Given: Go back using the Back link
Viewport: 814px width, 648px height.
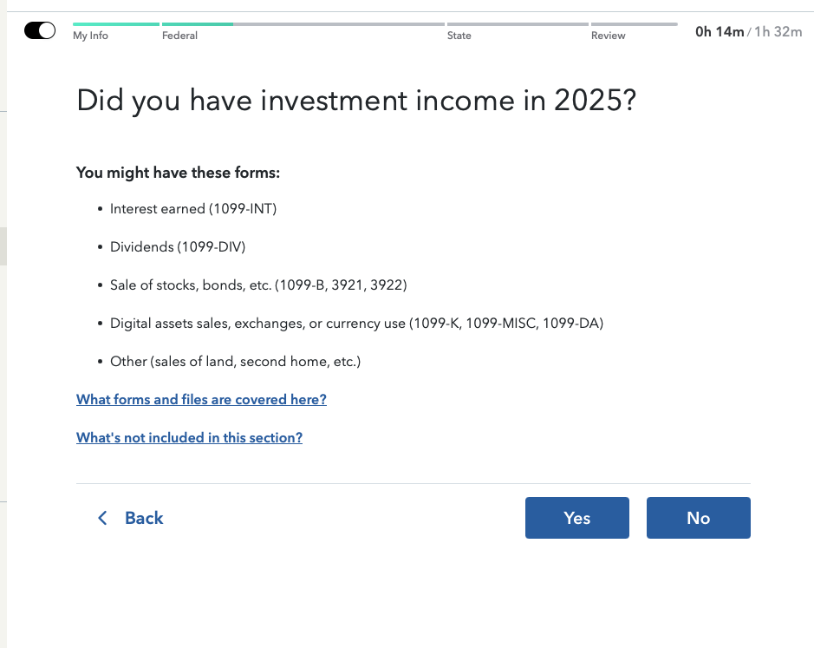Looking at the screenshot, I should coord(144,518).
